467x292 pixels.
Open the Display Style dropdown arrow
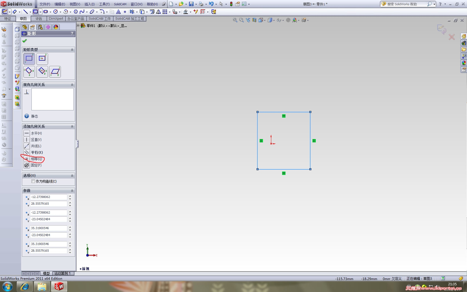[274, 20]
